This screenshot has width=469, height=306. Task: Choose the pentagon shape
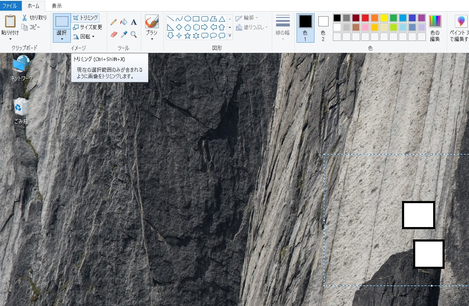pos(187,27)
